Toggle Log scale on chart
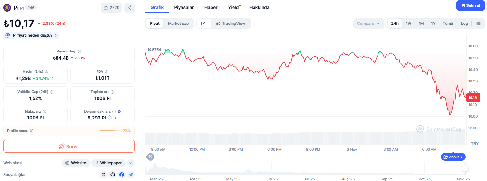 coord(464,24)
